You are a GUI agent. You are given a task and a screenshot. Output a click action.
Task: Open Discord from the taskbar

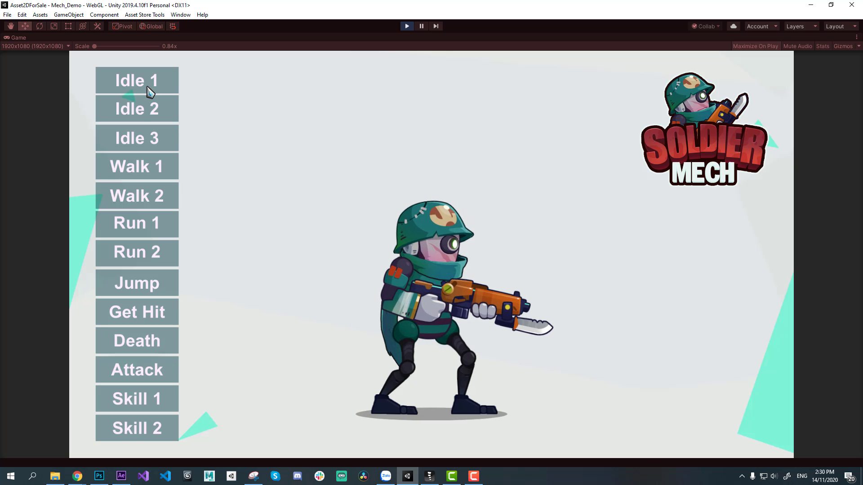click(298, 476)
